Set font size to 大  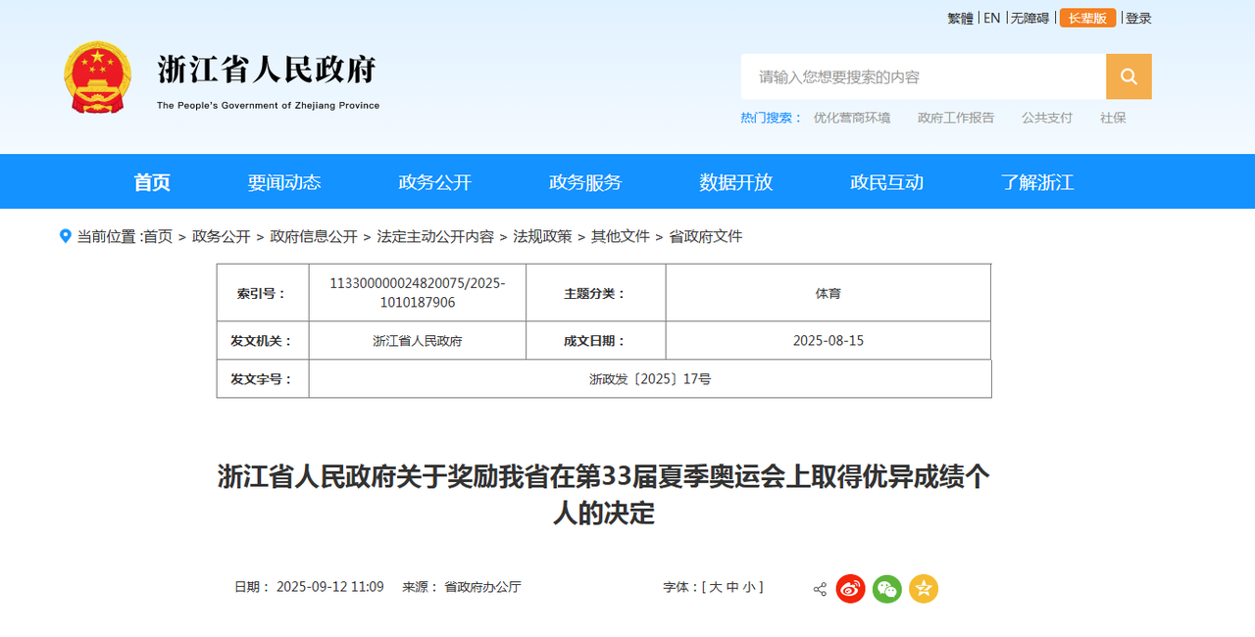716,587
